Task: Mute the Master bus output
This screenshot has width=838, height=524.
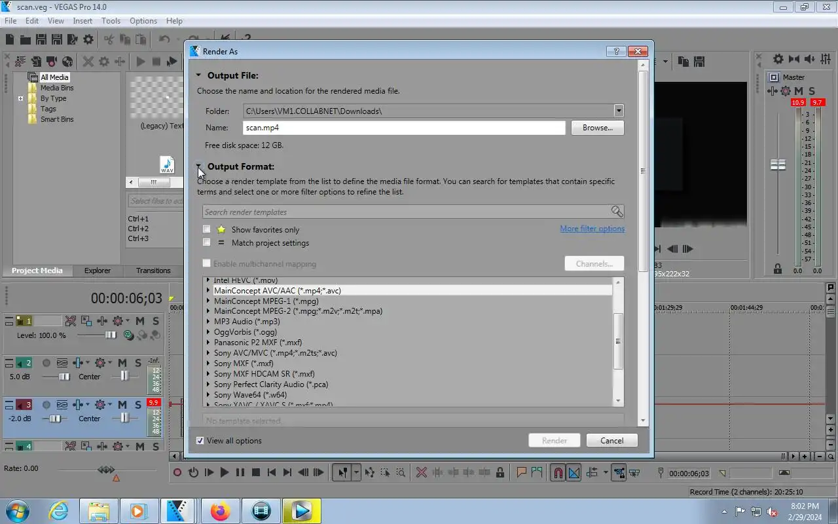Action: 799,91
